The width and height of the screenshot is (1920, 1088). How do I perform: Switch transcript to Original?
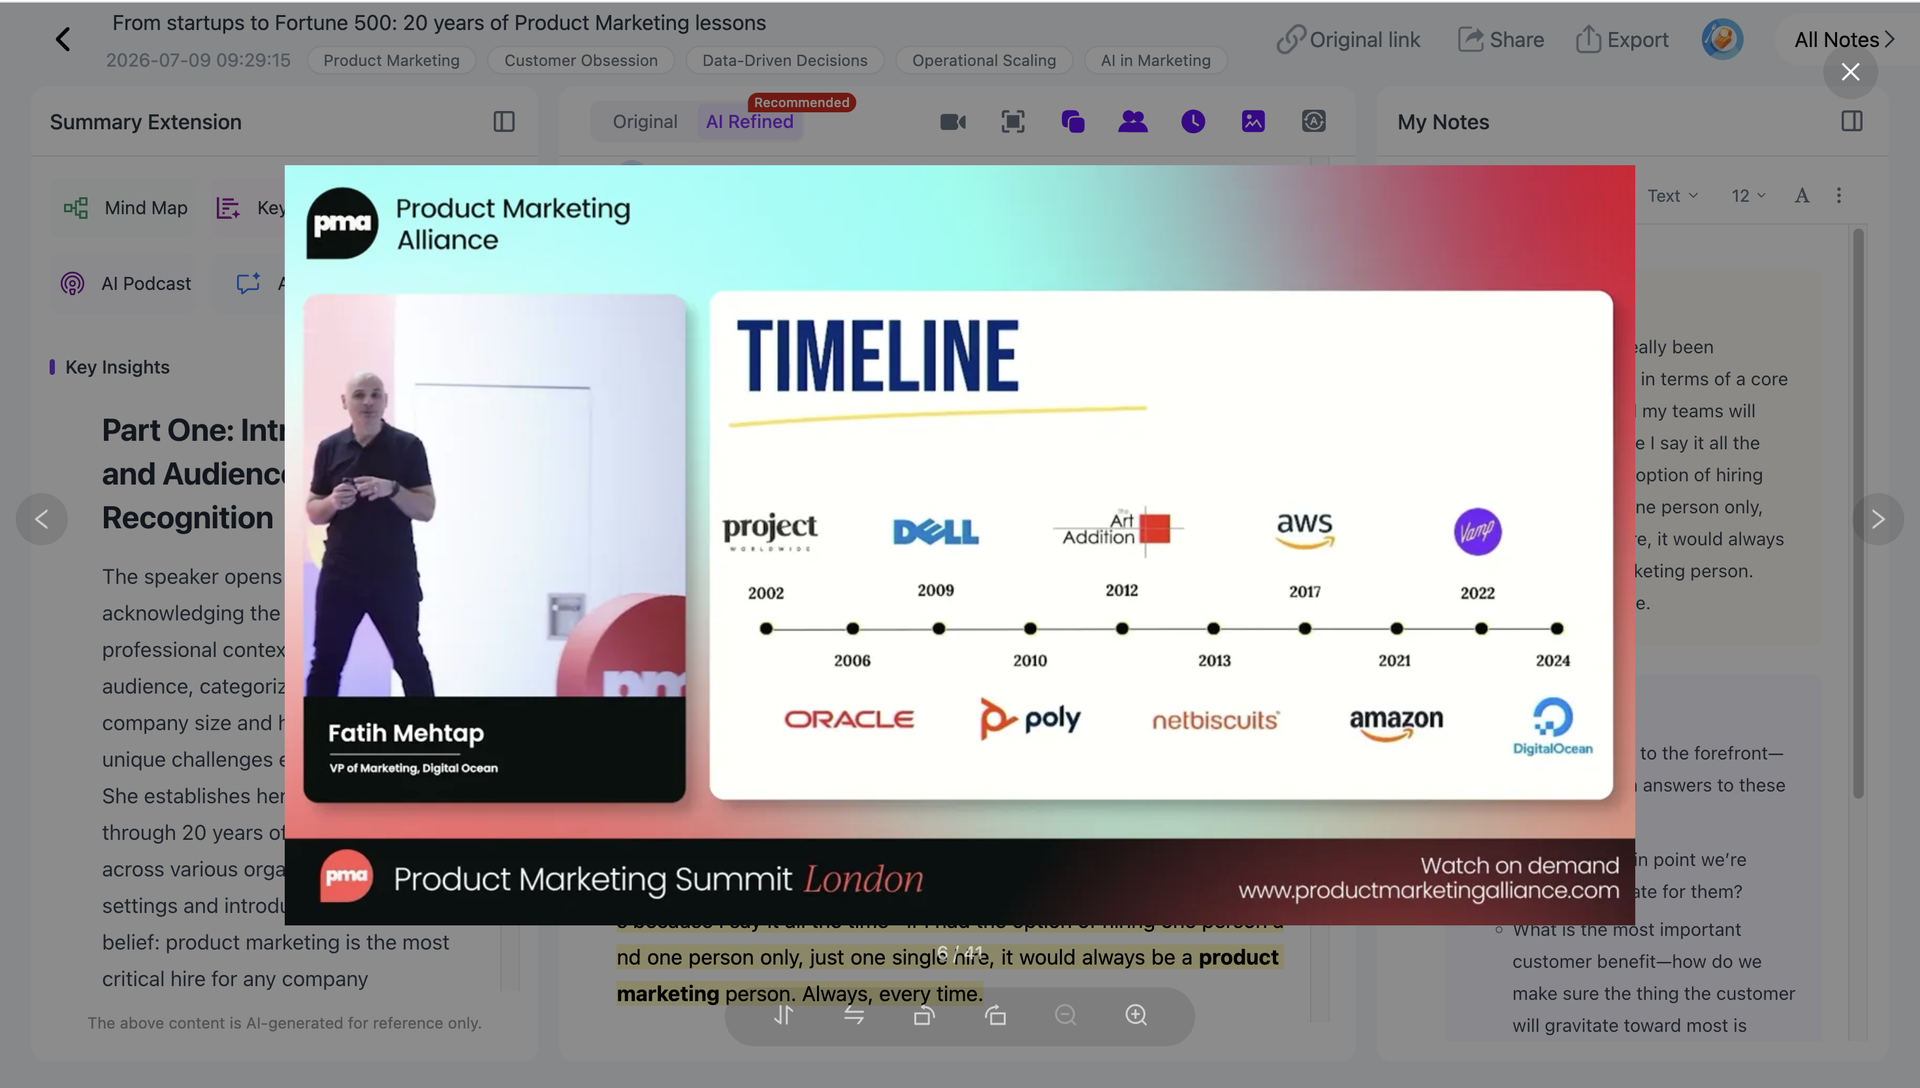[x=645, y=122]
